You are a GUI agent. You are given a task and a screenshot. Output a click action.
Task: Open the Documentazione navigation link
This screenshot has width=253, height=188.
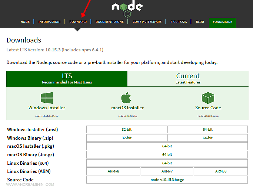tap(110, 22)
